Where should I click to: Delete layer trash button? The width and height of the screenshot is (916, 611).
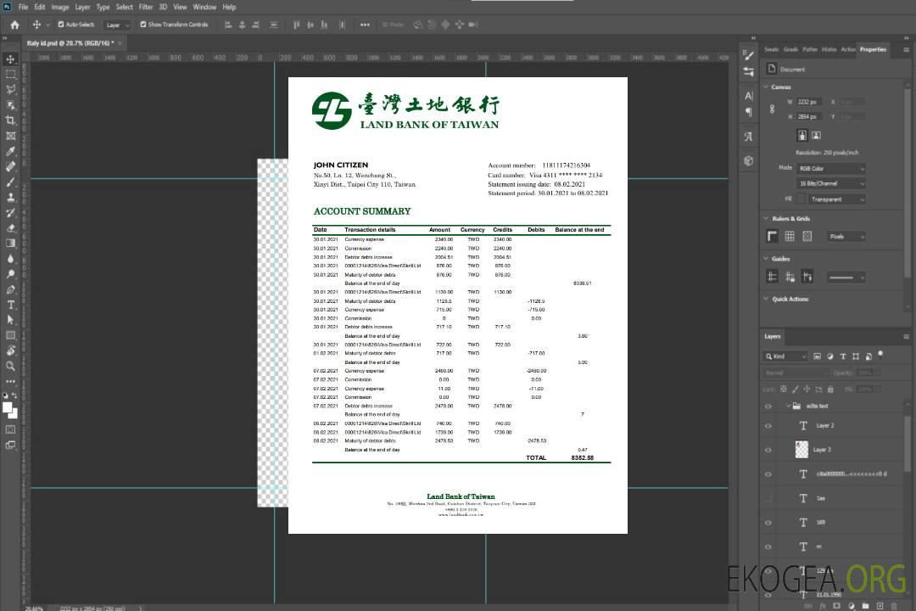pos(894,606)
